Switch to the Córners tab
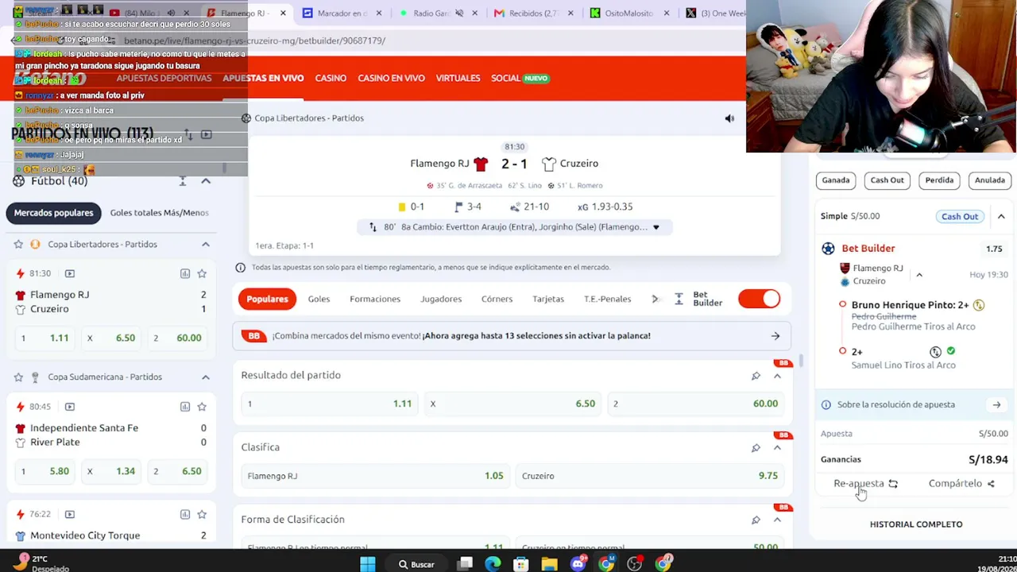This screenshot has height=572, width=1017. pos(497,299)
